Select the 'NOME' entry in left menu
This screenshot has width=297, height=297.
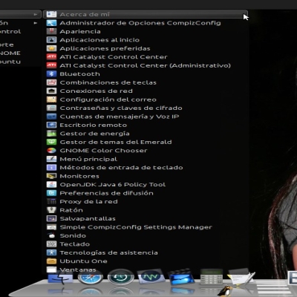(x=10, y=53)
